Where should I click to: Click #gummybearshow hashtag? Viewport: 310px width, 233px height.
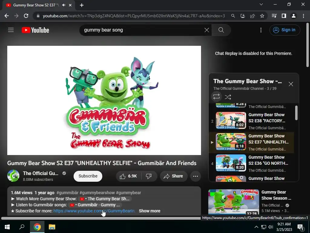(x=97, y=193)
